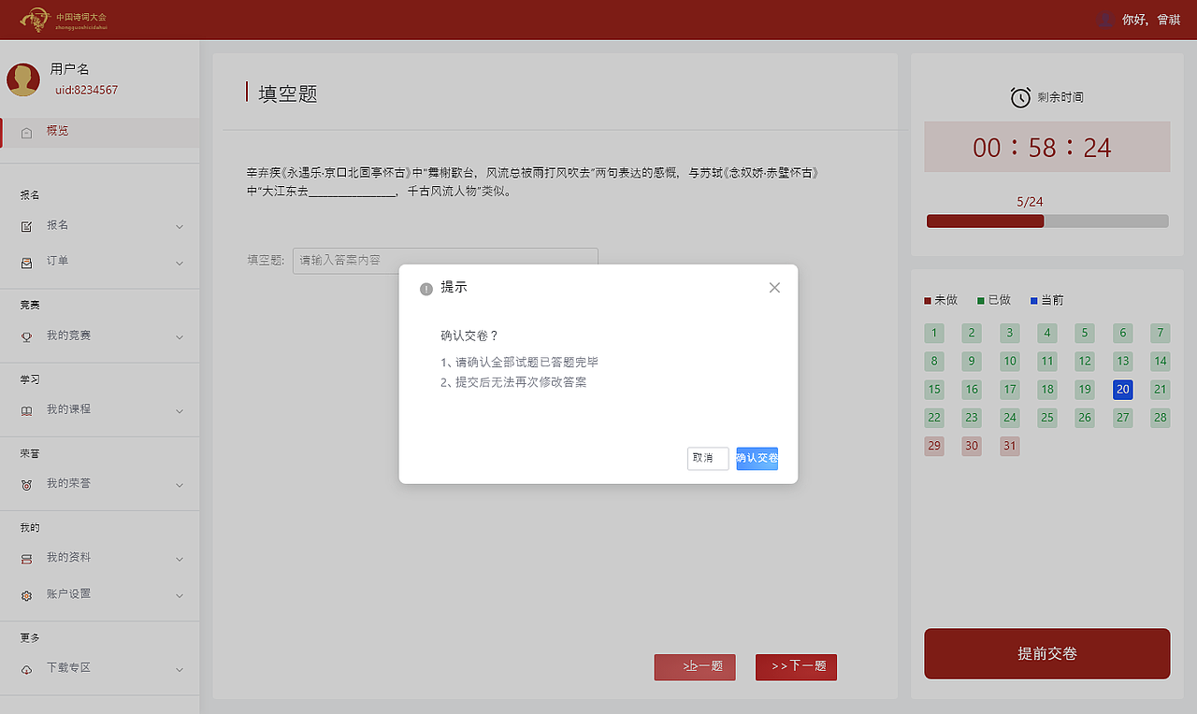Expand the 报名 sidebar chevron
The width and height of the screenshot is (1197, 714).
point(179,226)
